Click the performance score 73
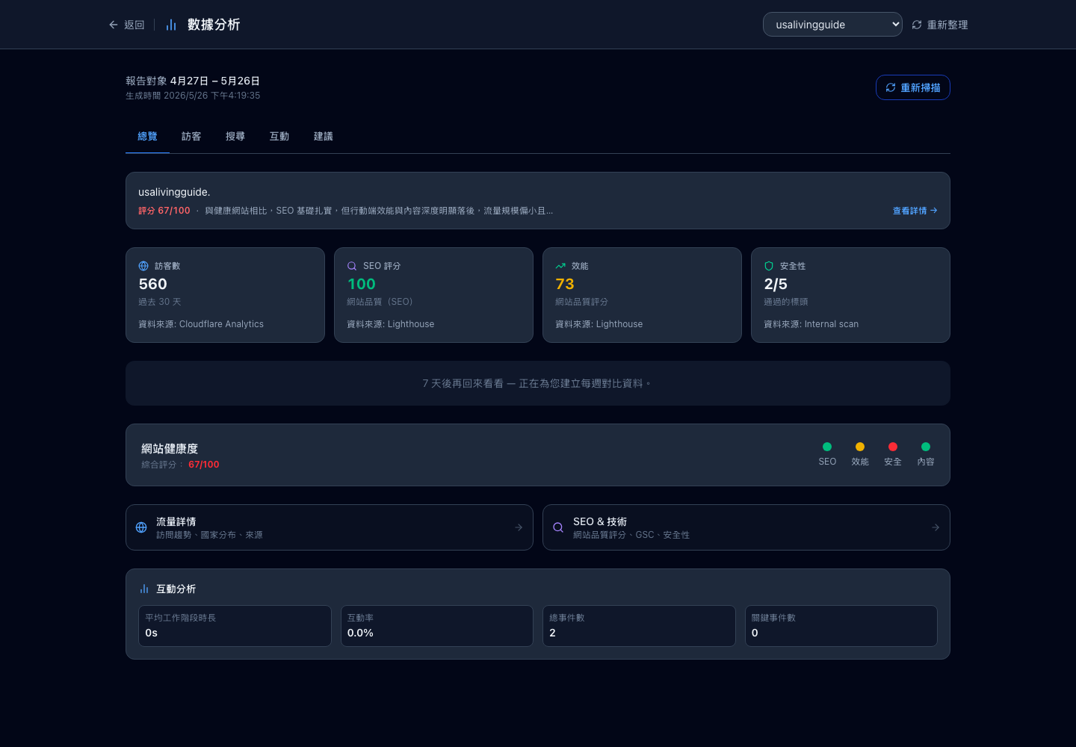This screenshot has height=747, width=1076. pyautogui.click(x=565, y=284)
